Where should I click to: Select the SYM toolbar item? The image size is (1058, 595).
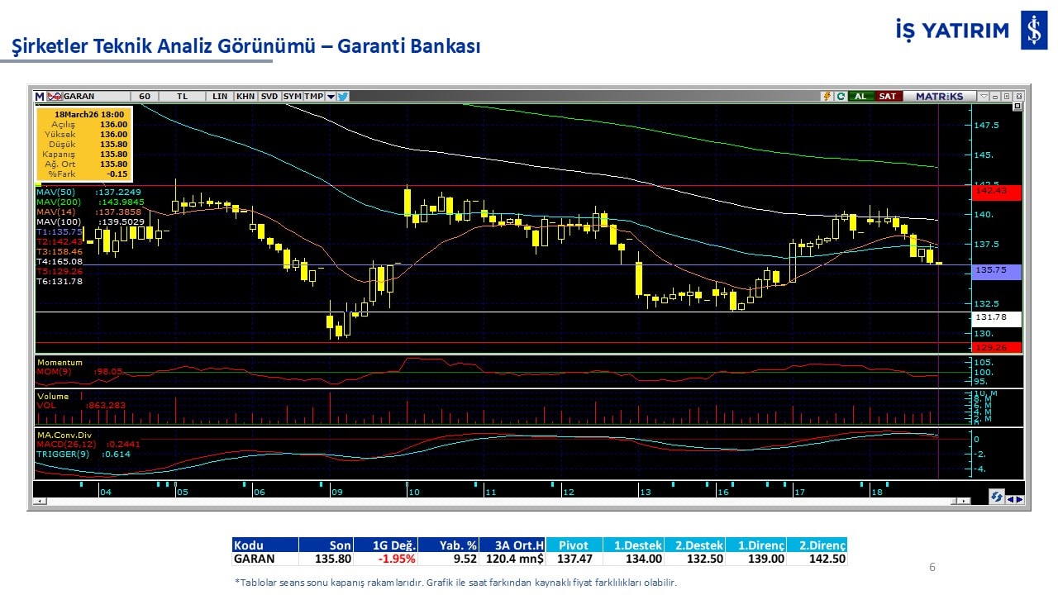[x=293, y=96]
